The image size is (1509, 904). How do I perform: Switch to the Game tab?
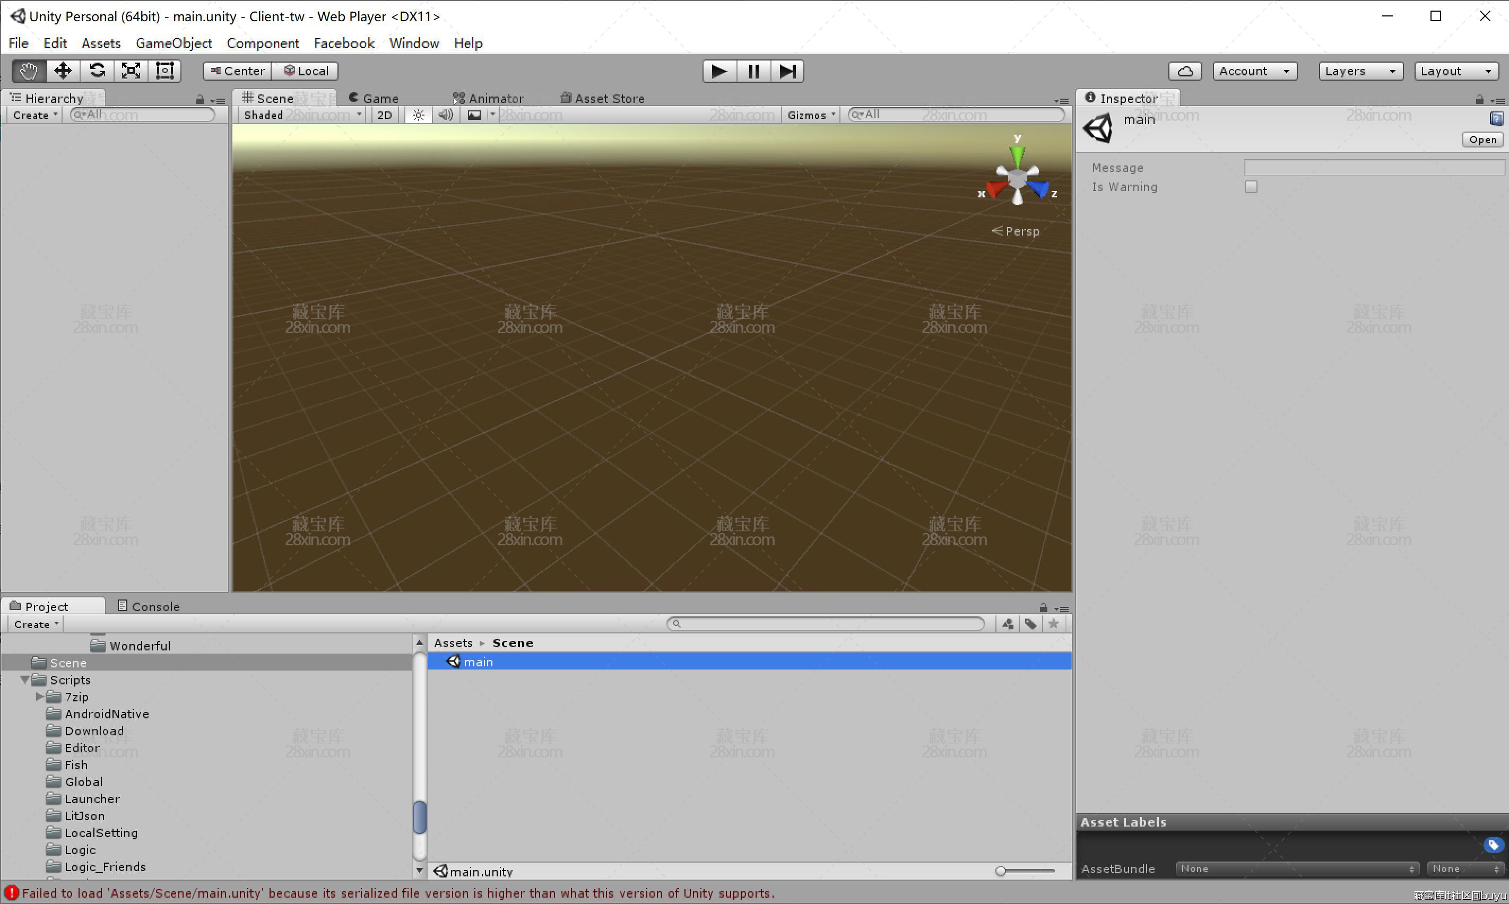(374, 98)
